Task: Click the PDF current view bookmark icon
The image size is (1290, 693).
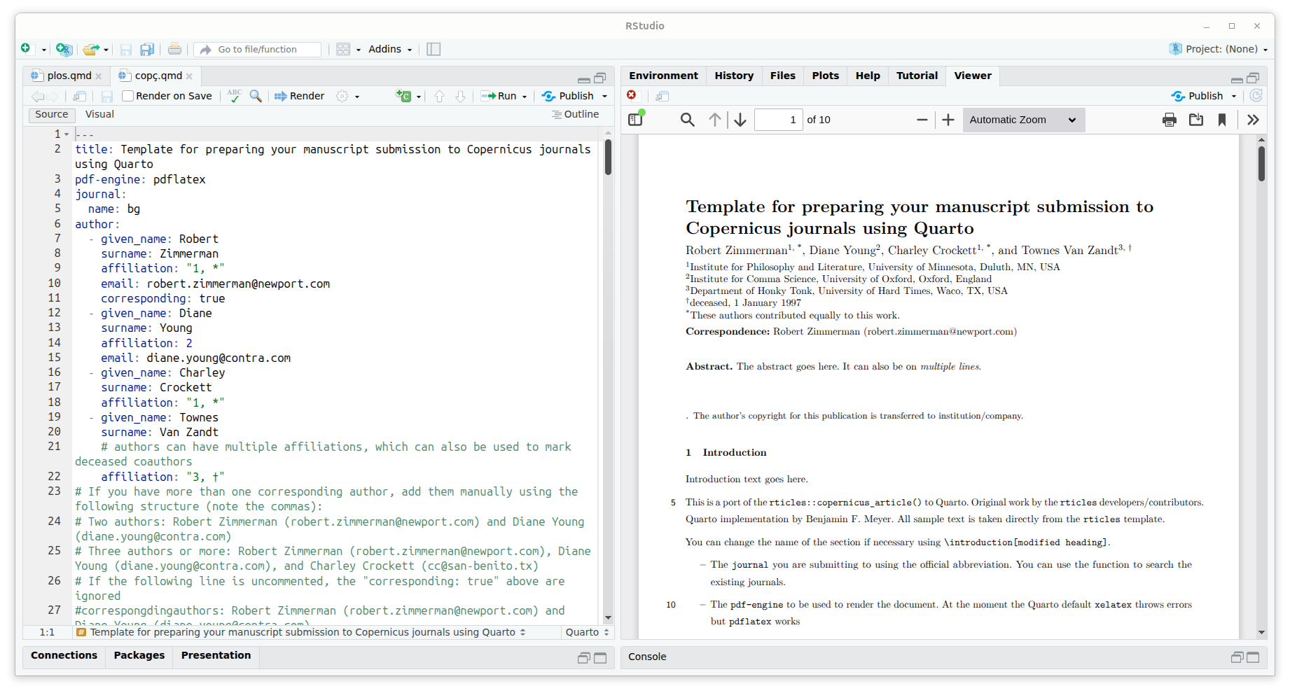Action: (1222, 120)
